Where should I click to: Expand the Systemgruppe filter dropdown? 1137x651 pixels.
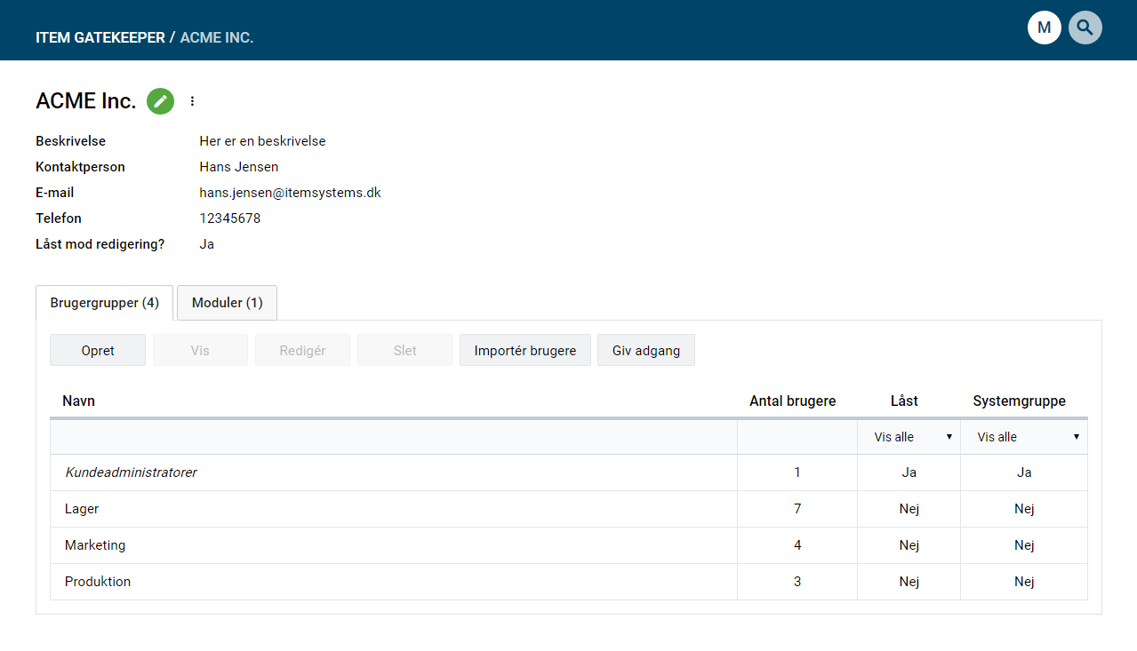[x=1024, y=437]
